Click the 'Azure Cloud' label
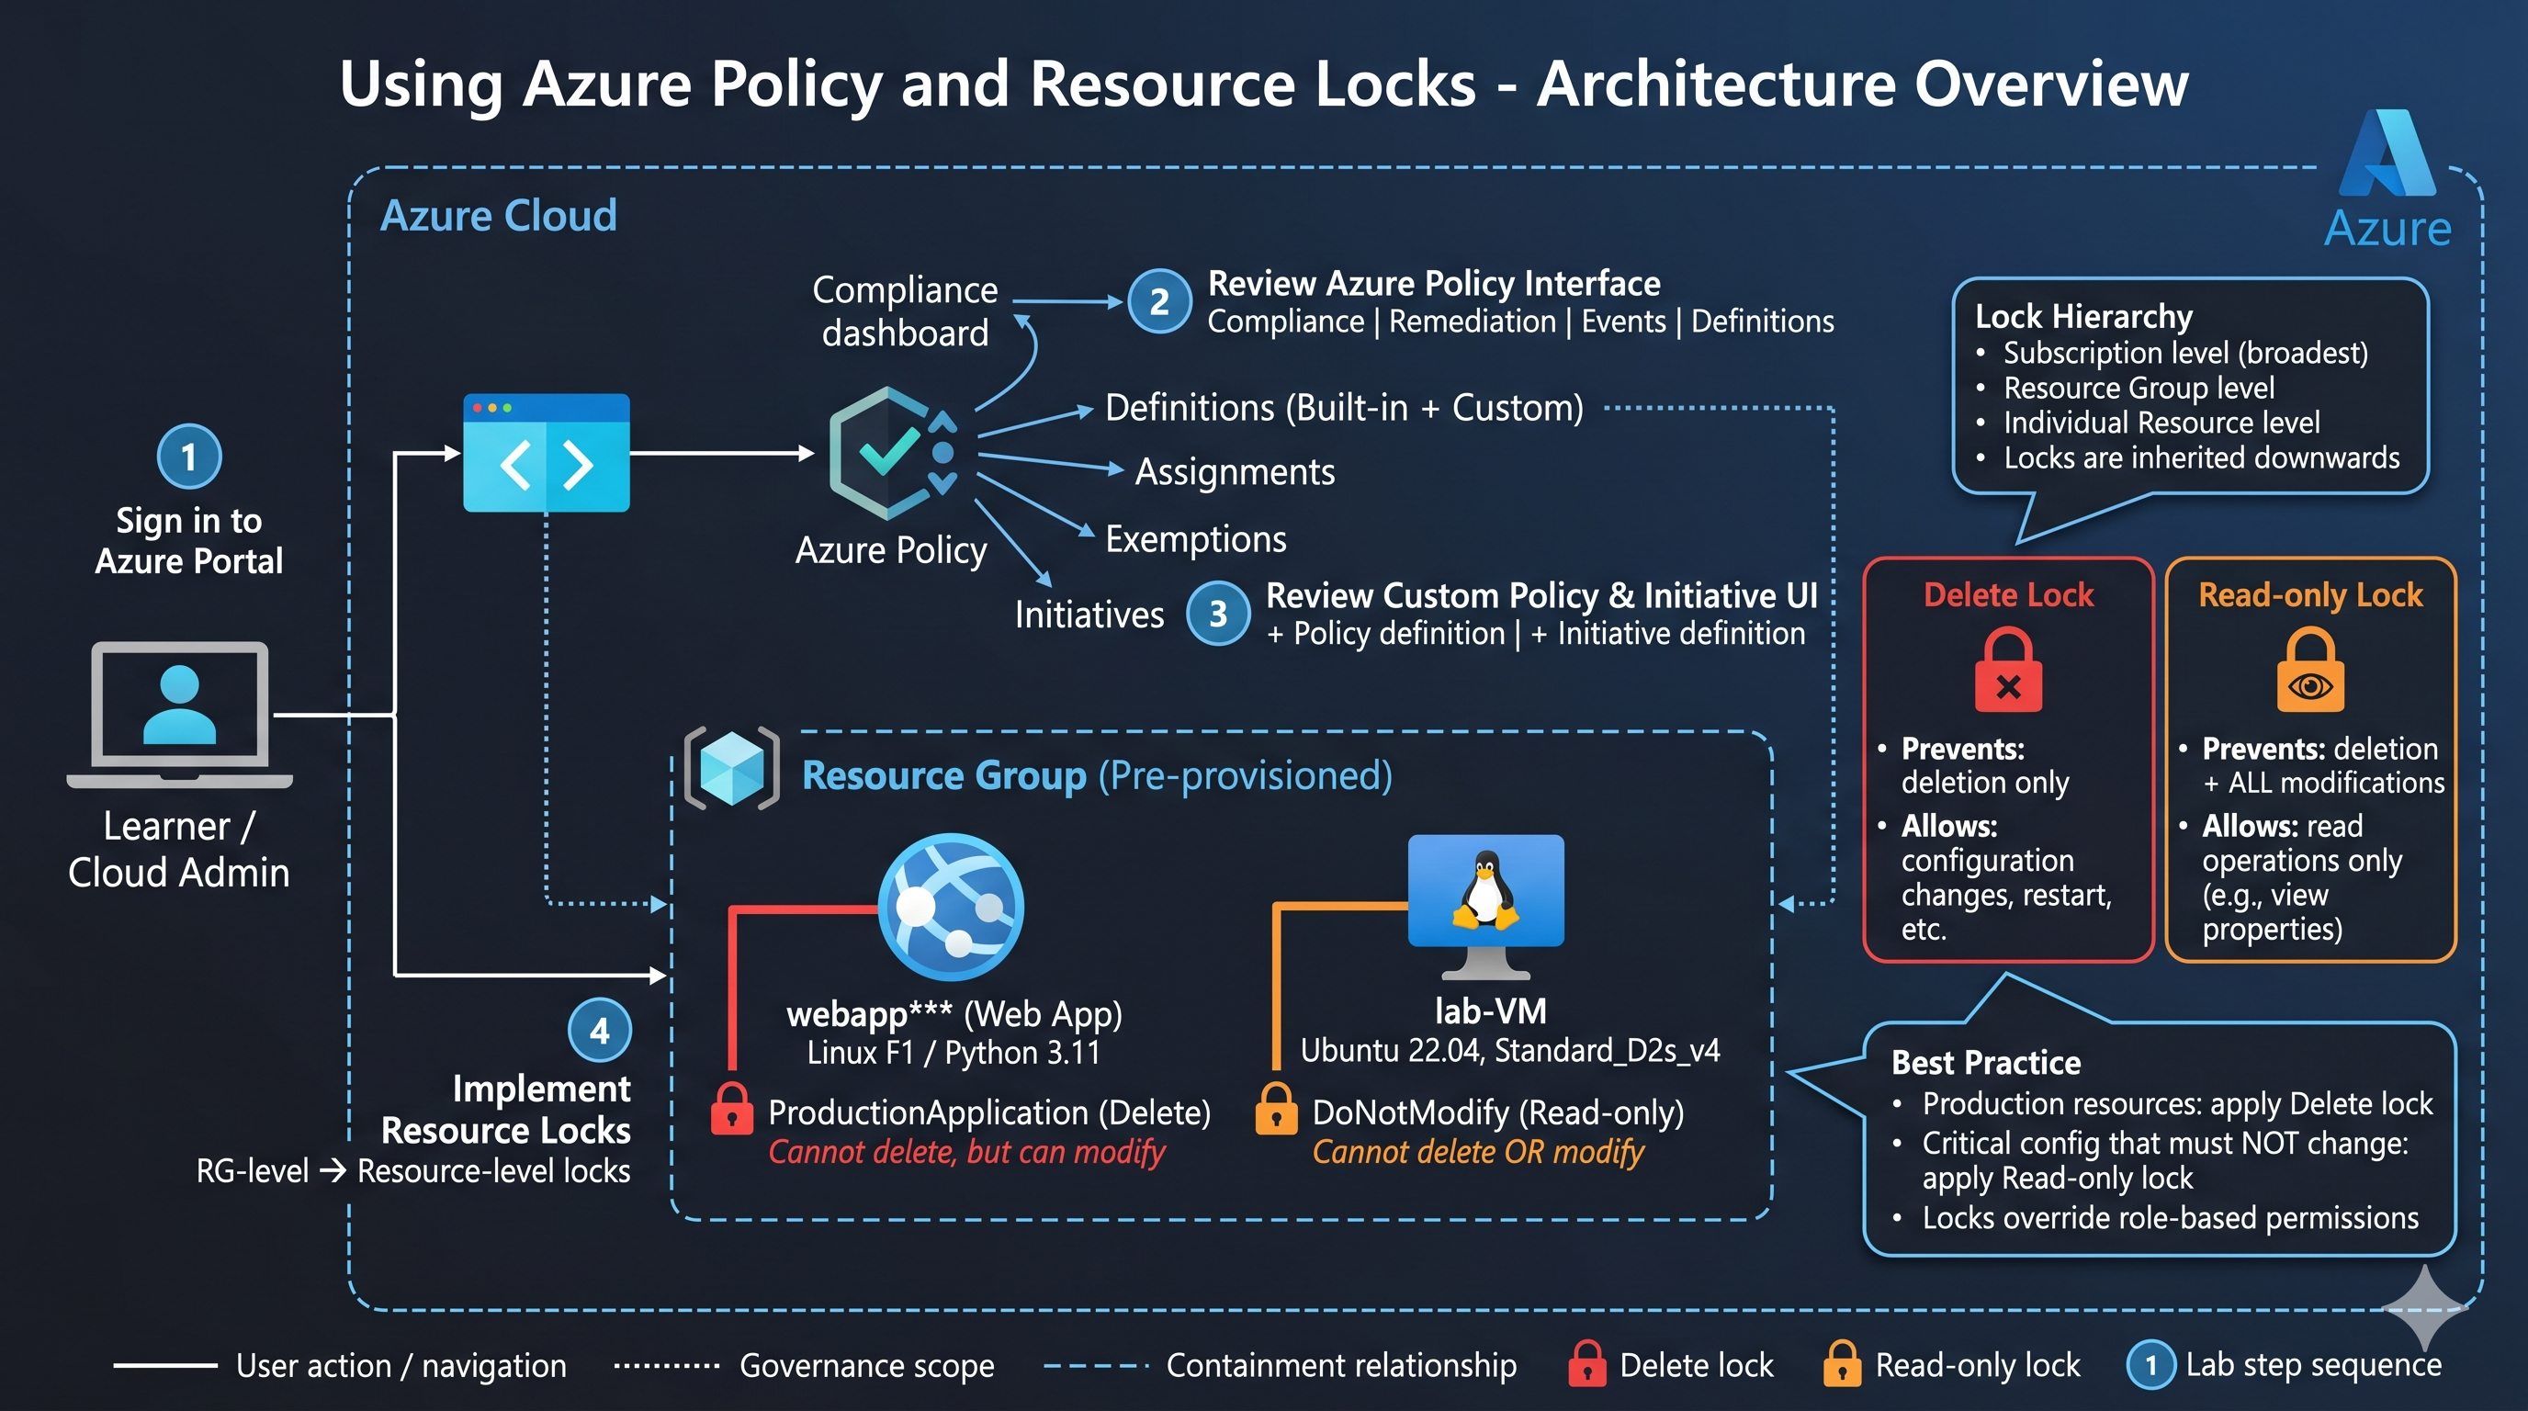 coord(499,215)
